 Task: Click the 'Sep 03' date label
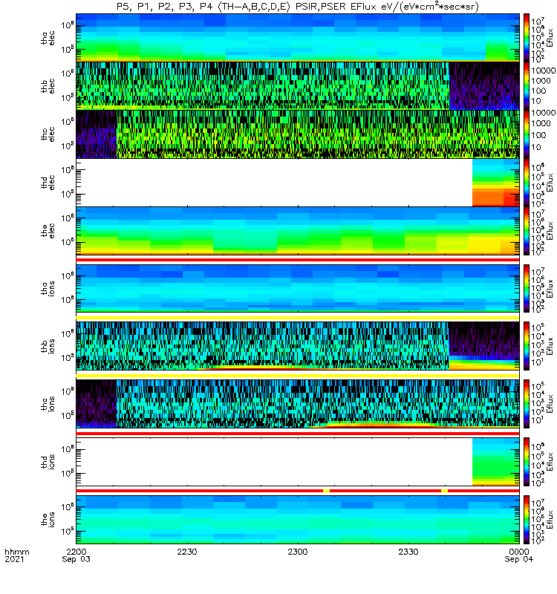point(76,559)
